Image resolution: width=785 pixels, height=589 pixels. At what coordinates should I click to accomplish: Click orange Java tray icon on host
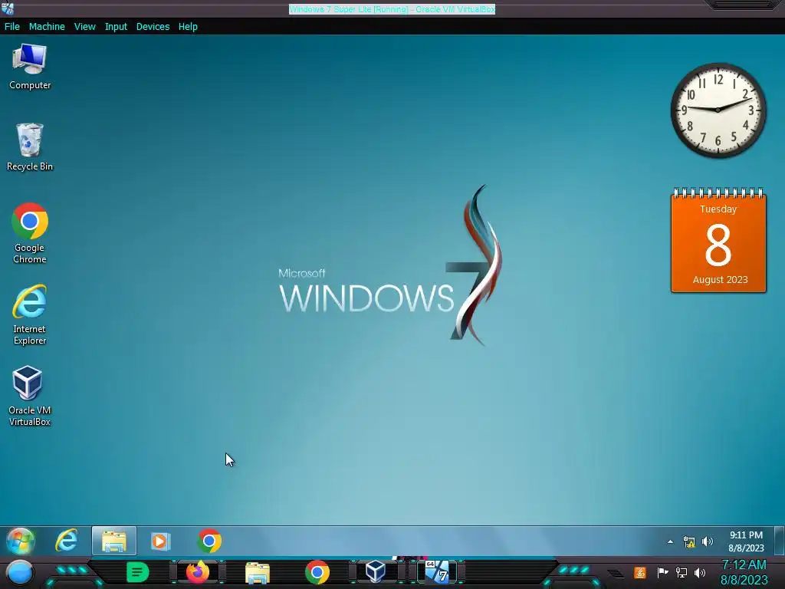[x=640, y=572]
